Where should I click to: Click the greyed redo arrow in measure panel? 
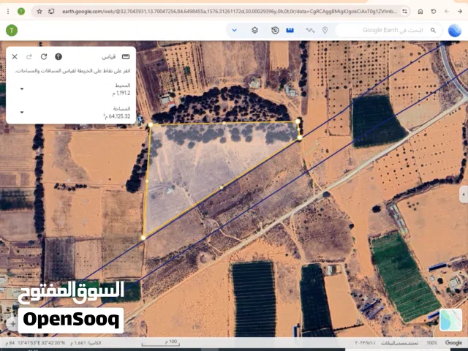pos(29,56)
